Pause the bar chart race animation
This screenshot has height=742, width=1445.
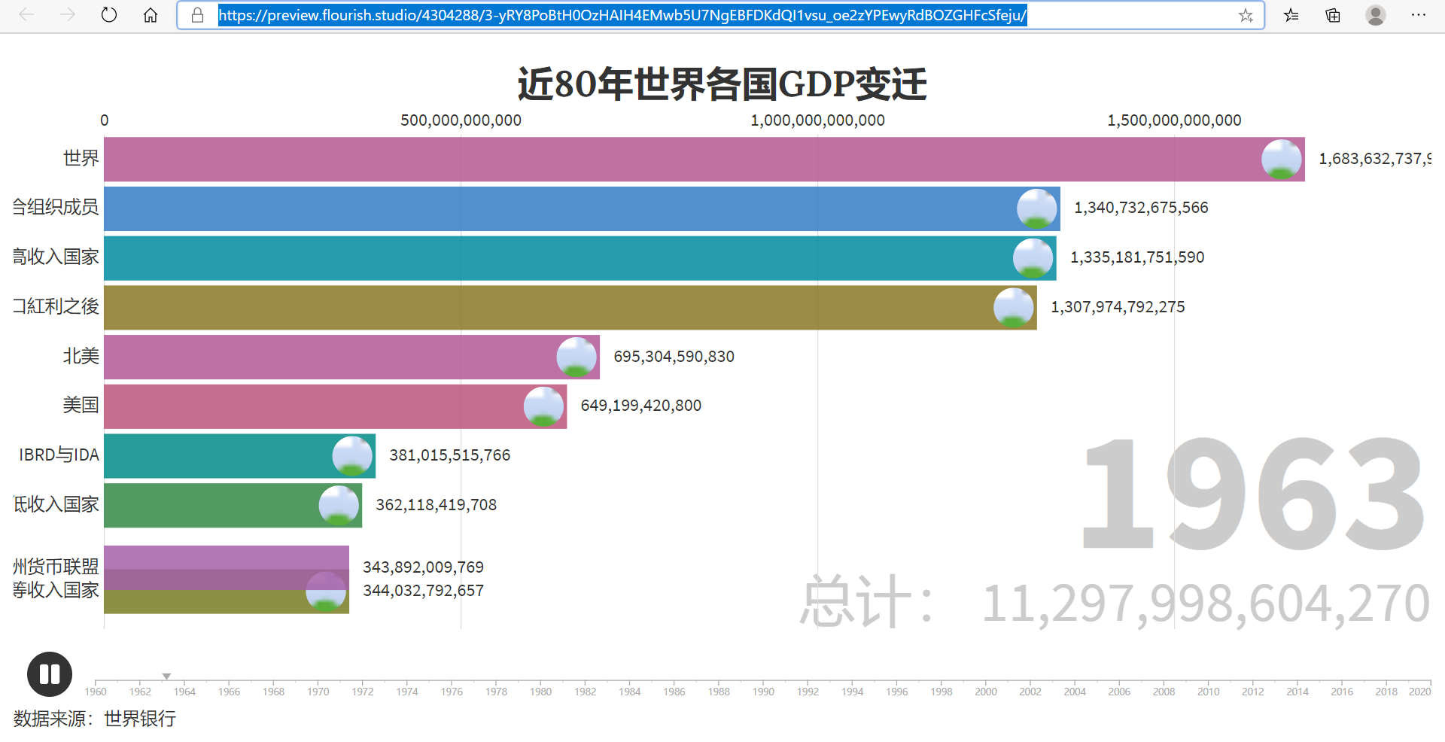pos(50,674)
